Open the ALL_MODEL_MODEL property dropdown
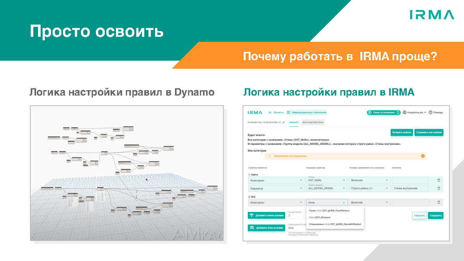The width and height of the screenshot is (464, 261). coord(327,188)
